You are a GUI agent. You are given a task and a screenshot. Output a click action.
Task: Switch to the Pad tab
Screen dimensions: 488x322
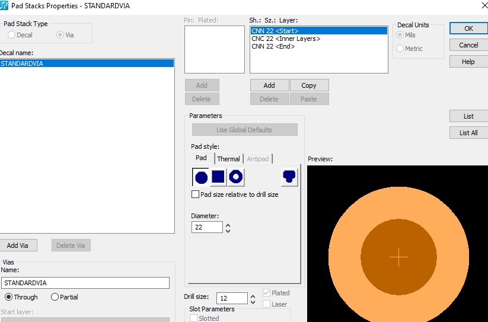(202, 158)
